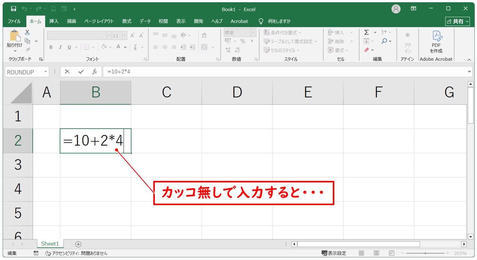The height and width of the screenshot is (260, 477).
Task: Open the 挿入 (Insert) ribbon tab
Action: [54, 21]
